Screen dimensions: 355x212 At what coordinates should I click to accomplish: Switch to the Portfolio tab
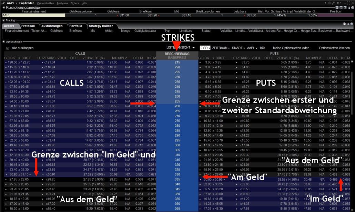77,26
